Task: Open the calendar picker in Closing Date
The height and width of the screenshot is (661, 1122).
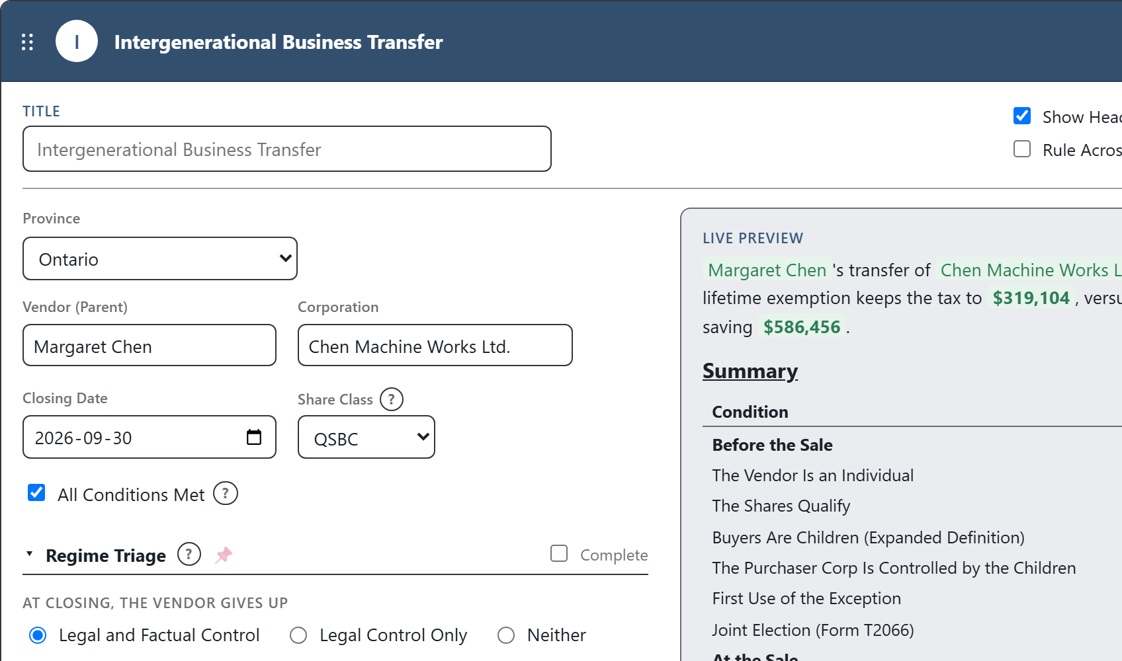Action: [x=254, y=437]
